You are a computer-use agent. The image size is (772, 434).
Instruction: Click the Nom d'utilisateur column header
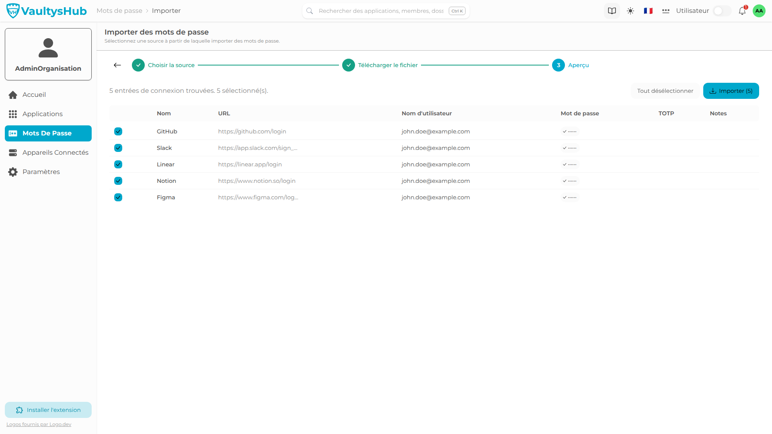(427, 113)
